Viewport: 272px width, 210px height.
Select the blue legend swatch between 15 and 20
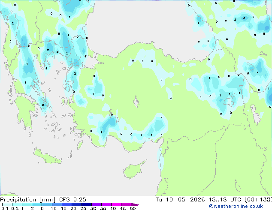66,204
